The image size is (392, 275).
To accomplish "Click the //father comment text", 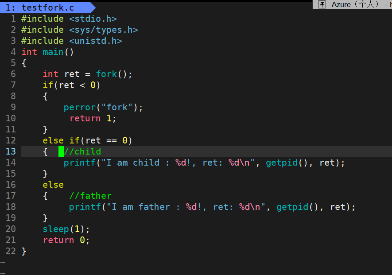I will click(90, 196).
